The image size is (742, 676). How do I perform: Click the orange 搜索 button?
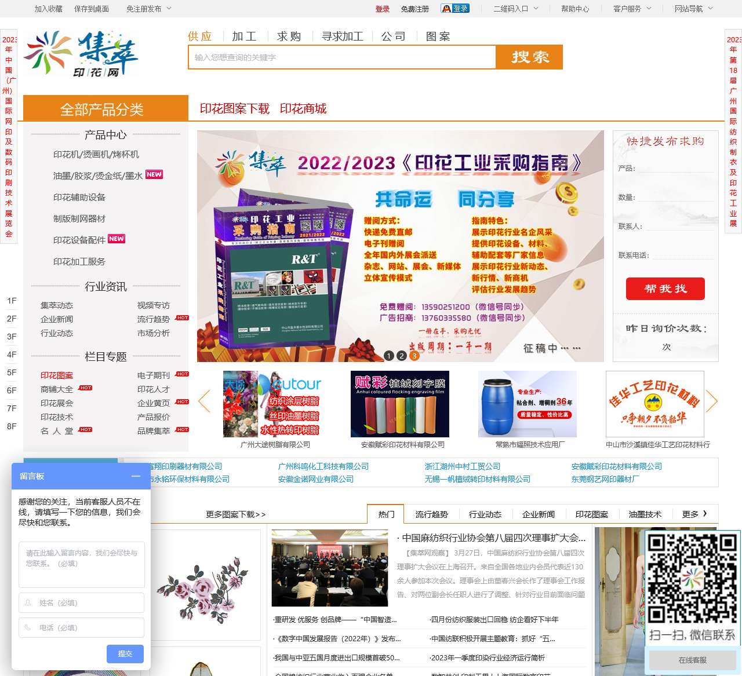[529, 57]
